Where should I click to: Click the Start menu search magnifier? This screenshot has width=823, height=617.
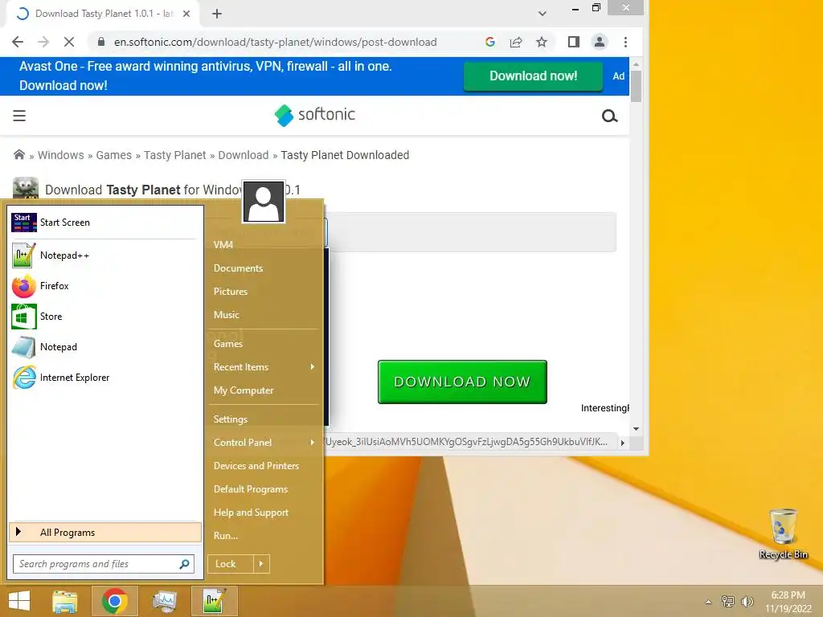point(184,564)
